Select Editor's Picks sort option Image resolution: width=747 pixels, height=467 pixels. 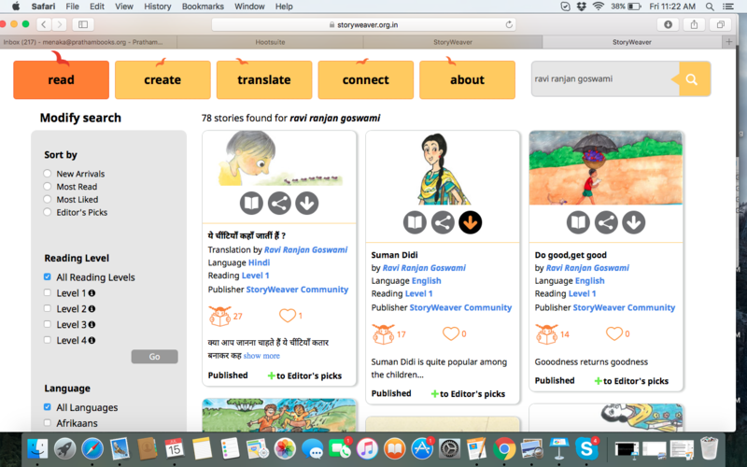[x=48, y=212]
